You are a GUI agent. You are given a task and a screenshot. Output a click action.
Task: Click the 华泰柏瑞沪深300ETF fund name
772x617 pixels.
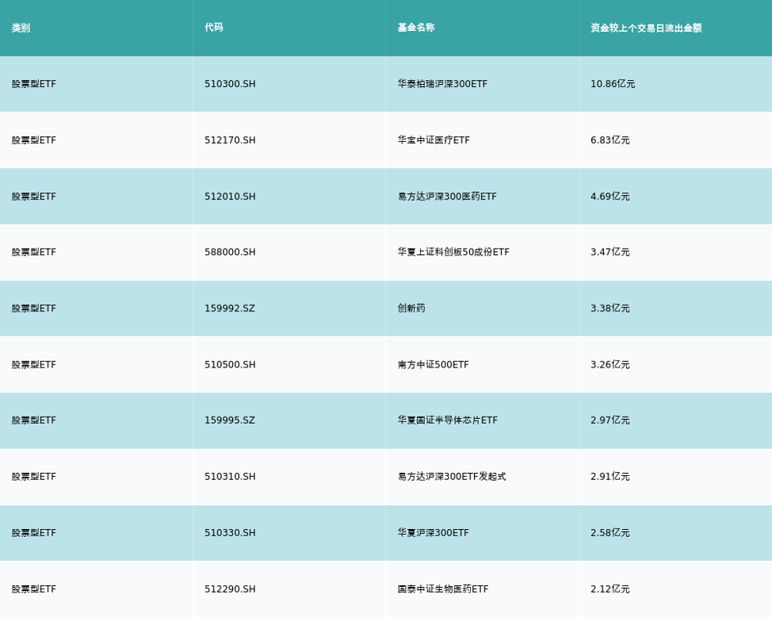pyautogui.click(x=442, y=84)
